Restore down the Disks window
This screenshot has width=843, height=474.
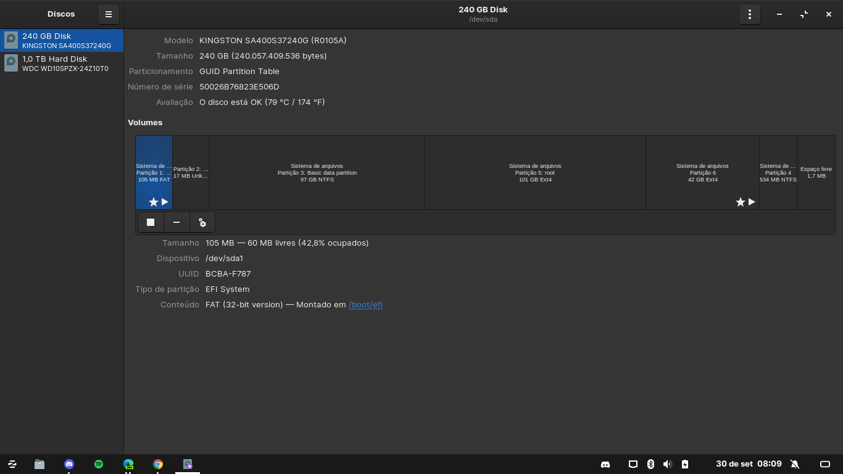[x=804, y=14]
